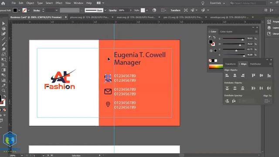Open the Libraries panel
The image size is (279, 157).
(273, 34)
